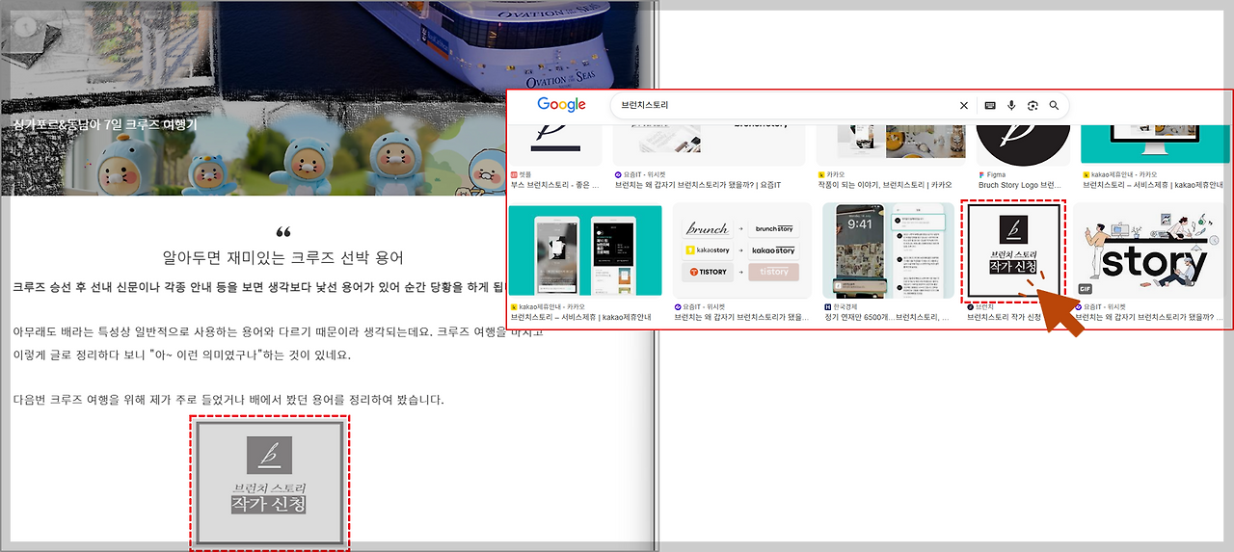
Task: Open the teal phone mockups thumbnail
Action: [584, 250]
